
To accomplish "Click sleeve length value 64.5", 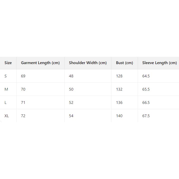I will pos(146,76).
